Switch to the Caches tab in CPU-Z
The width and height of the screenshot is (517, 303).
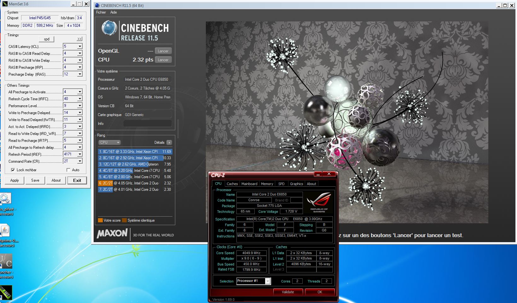coord(232,184)
